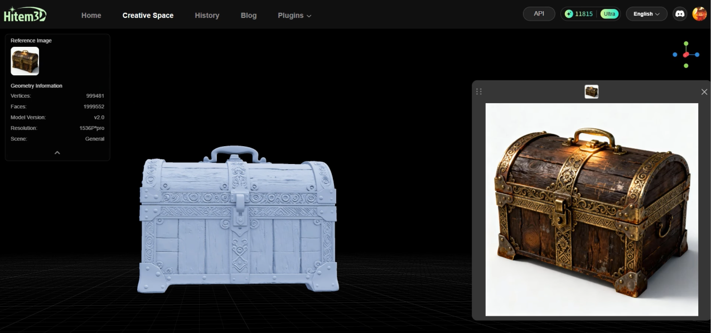Click the Reference Image heading
This screenshot has width=711, height=333.
coord(31,41)
